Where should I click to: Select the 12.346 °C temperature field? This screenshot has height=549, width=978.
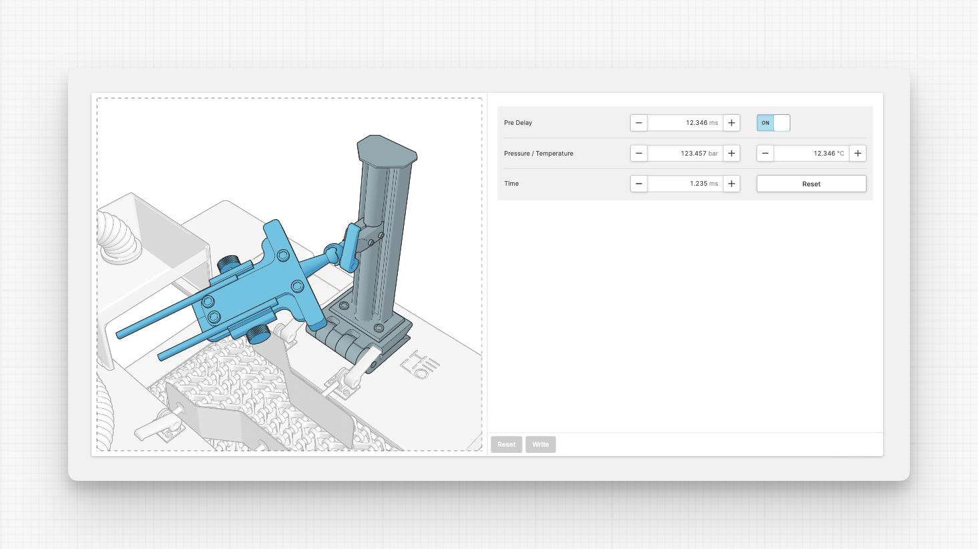(811, 154)
